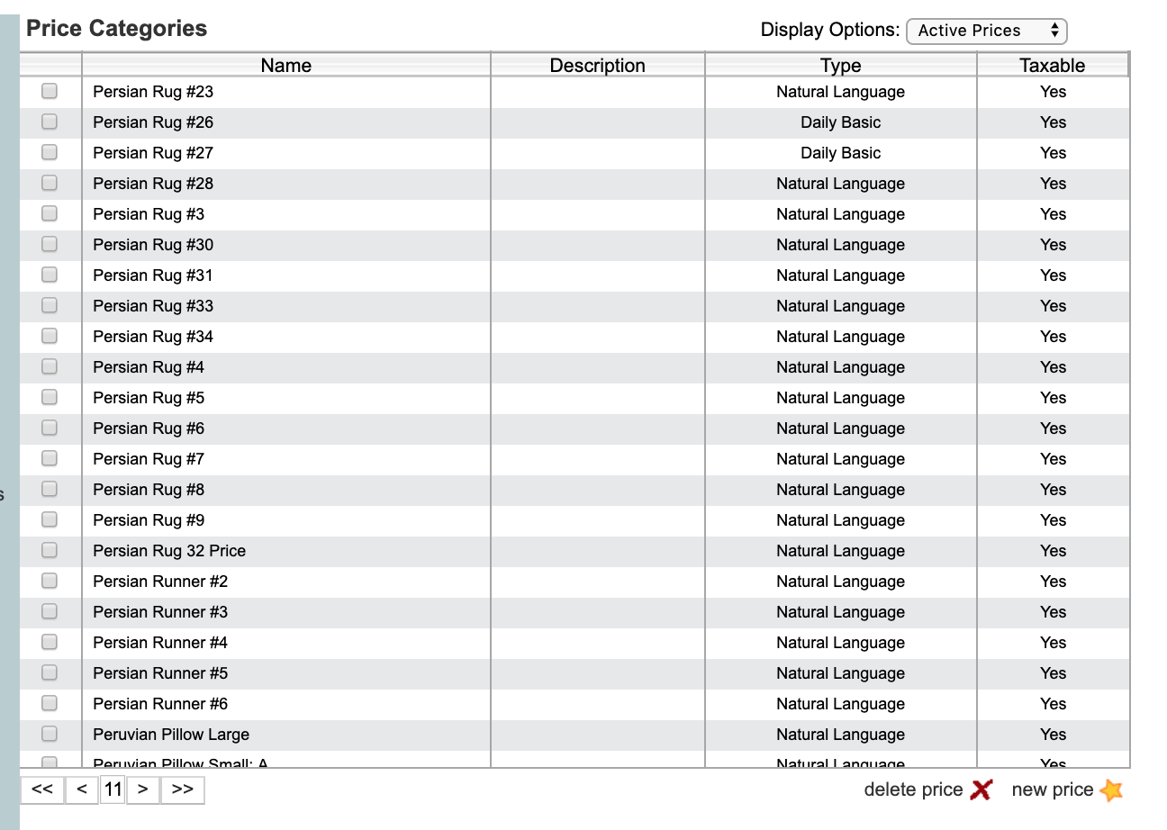The image size is (1167, 830).
Task: Go to the first page of prices
Action: click(x=42, y=789)
